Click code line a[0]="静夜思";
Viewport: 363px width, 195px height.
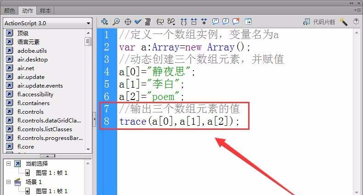[x=157, y=72]
